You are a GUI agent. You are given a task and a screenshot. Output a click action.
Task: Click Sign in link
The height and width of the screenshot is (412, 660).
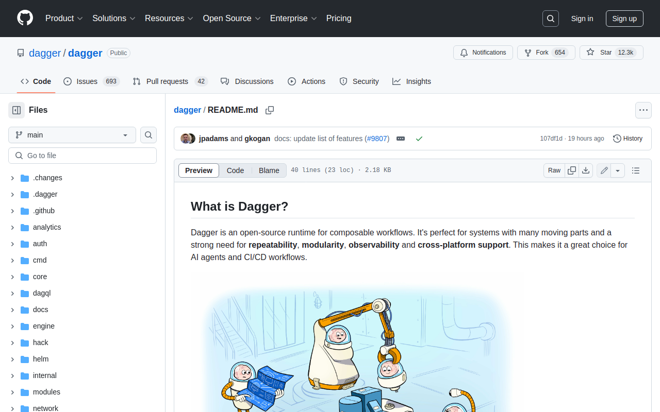(582, 19)
